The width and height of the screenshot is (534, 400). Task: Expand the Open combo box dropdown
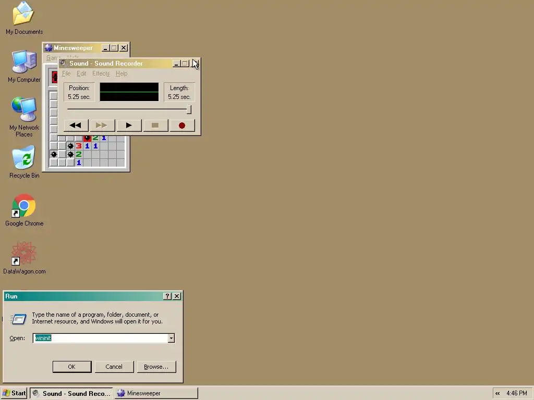click(x=171, y=338)
